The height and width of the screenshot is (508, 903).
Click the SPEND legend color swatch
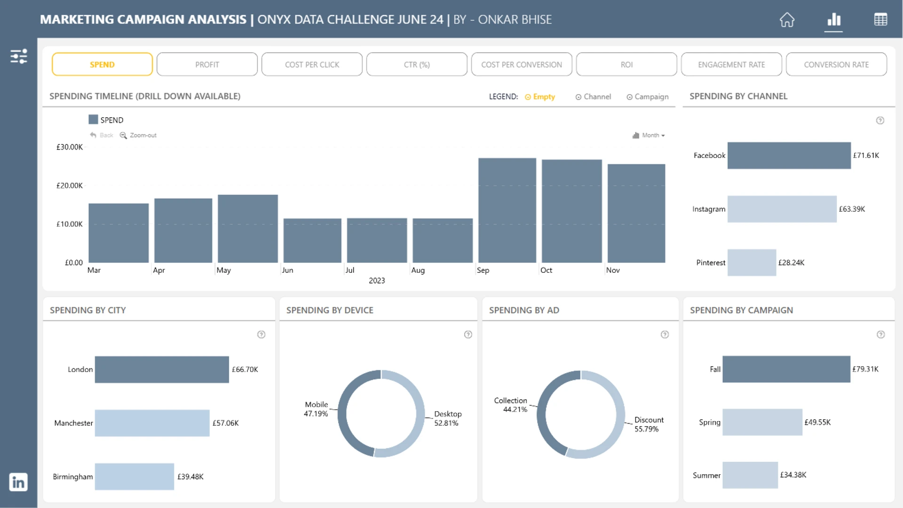(x=93, y=119)
